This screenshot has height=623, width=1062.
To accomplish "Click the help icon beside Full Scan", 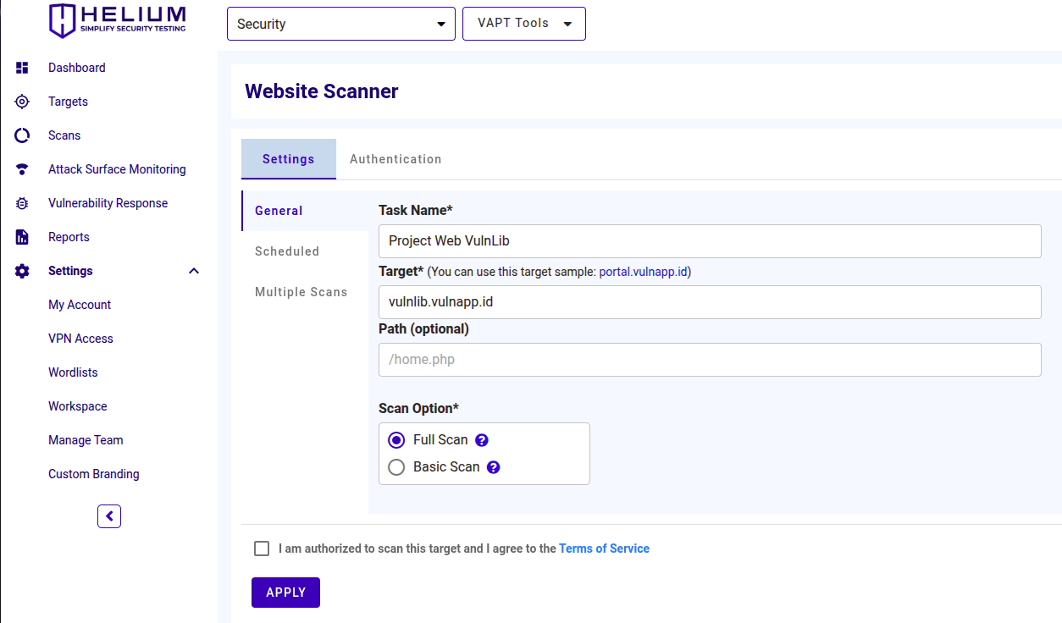I will (x=482, y=440).
